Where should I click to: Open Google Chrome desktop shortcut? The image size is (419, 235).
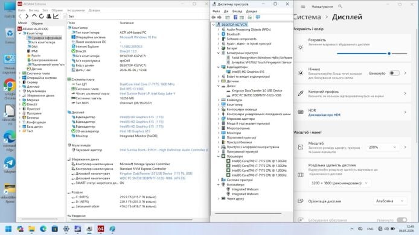click(x=10, y=89)
